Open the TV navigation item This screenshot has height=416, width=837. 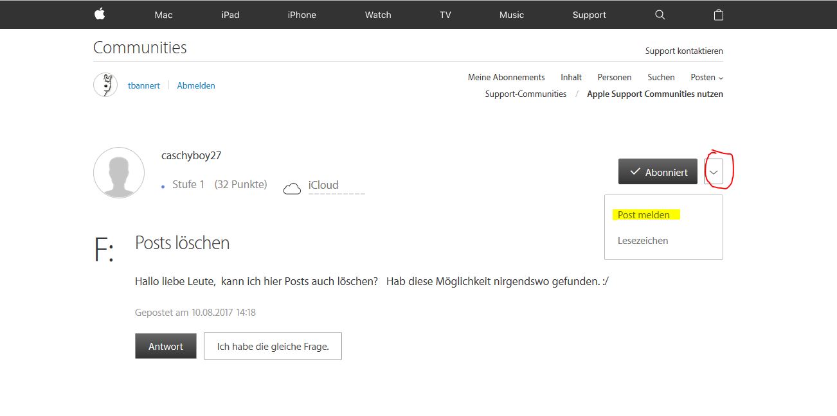(446, 15)
